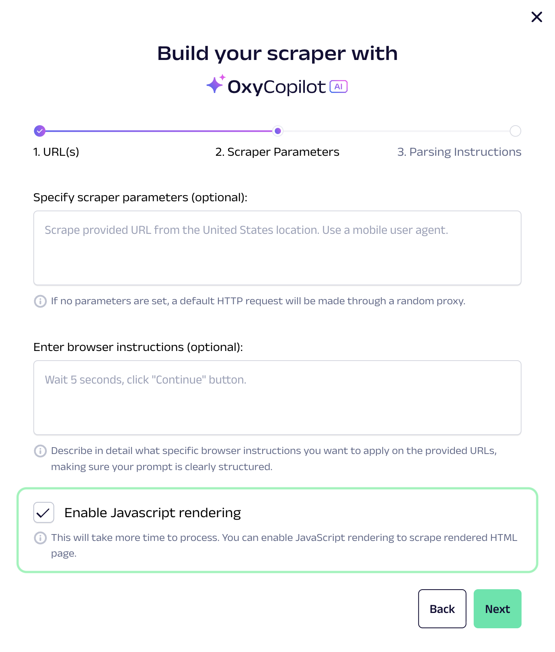Viewport: 555px width, 652px height.
Task: Select the "2. Scraper Parameters" step label
Action: click(277, 152)
